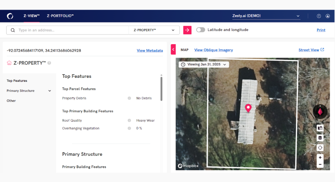Show info for Property Debris
Viewport: 335px width, 182px height.
pos(129,98)
